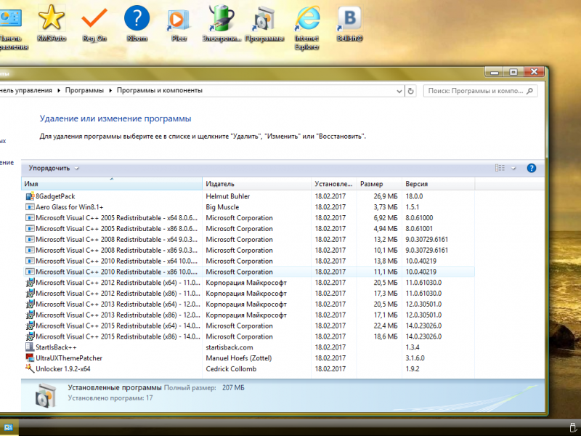Click the Visual C++ 2015 (x86) installer icon

click(30, 336)
